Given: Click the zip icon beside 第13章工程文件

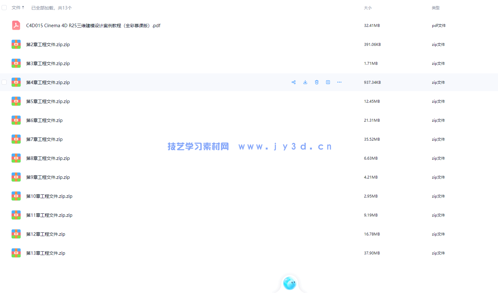Looking at the screenshot, I should pyautogui.click(x=16, y=253).
